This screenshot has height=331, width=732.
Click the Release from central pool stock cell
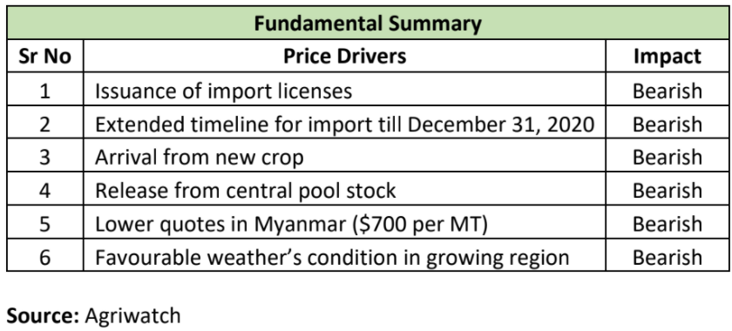344,189
